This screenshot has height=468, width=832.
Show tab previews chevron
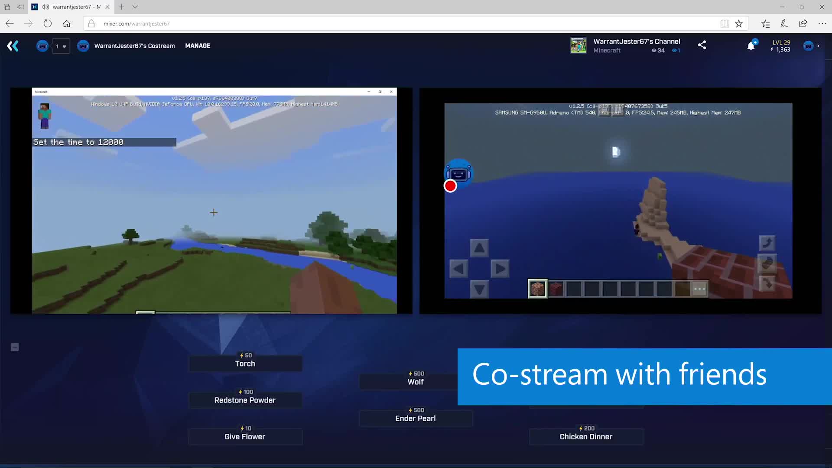pos(135,7)
